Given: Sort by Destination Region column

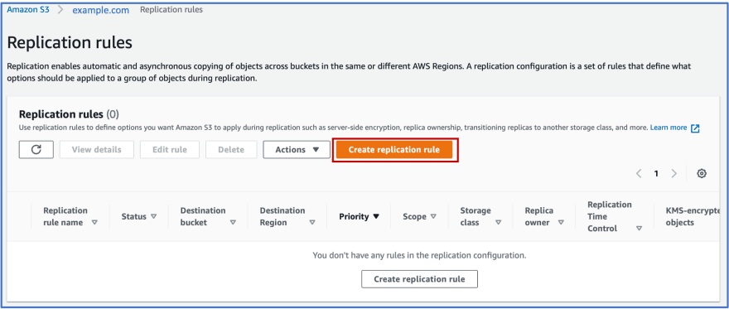Looking at the screenshot, I should click(287, 216).
